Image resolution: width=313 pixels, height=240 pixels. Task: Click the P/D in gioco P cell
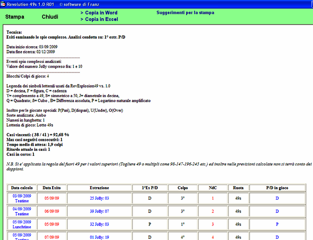pos(277,224)
